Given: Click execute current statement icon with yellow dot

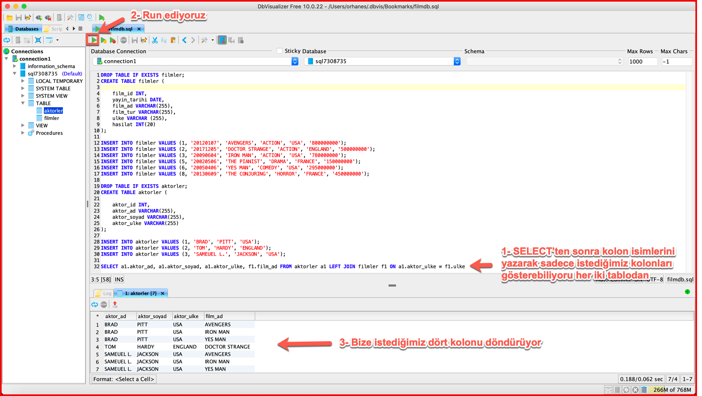Looking at the screenshot, I should point(103,40).
